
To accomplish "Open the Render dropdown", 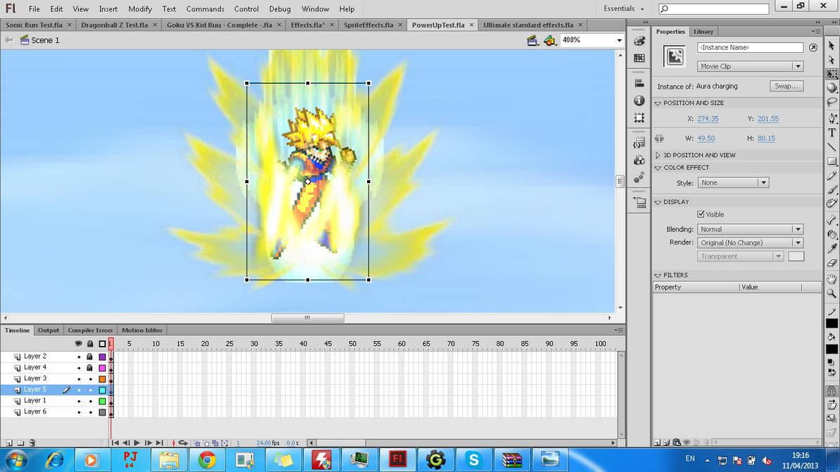I will point(750,243).
